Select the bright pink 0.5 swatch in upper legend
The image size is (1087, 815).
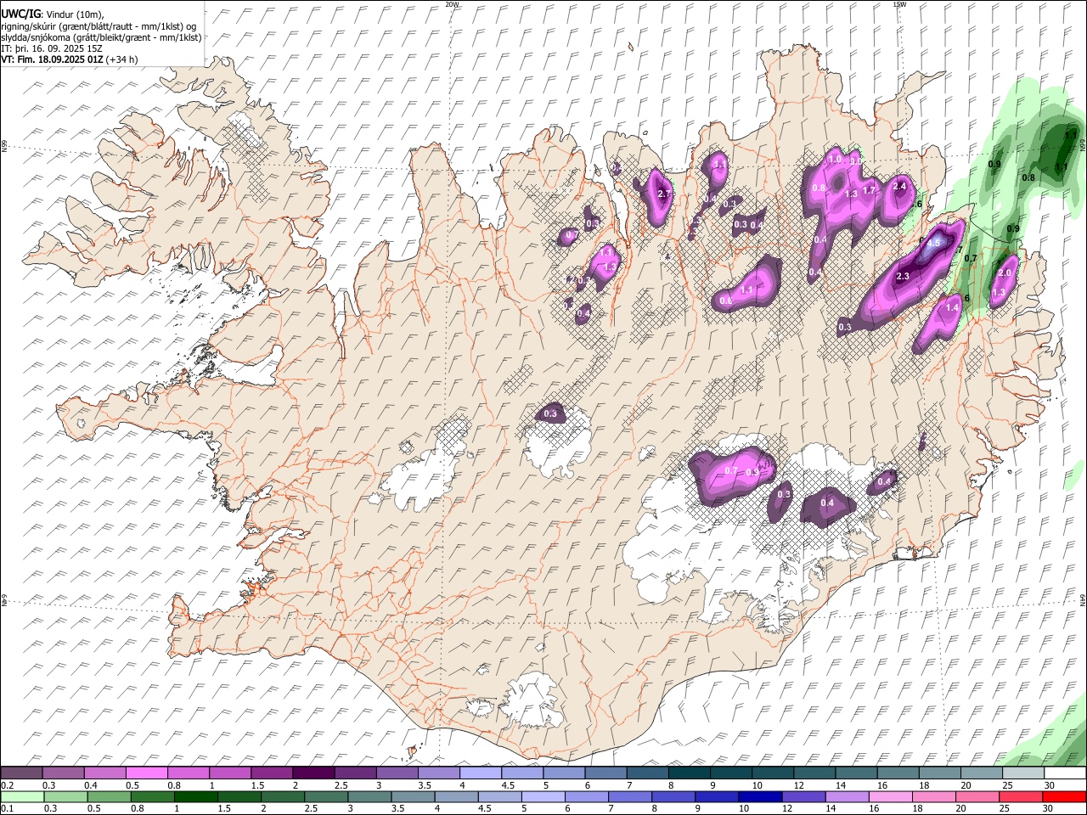[147, 773]
